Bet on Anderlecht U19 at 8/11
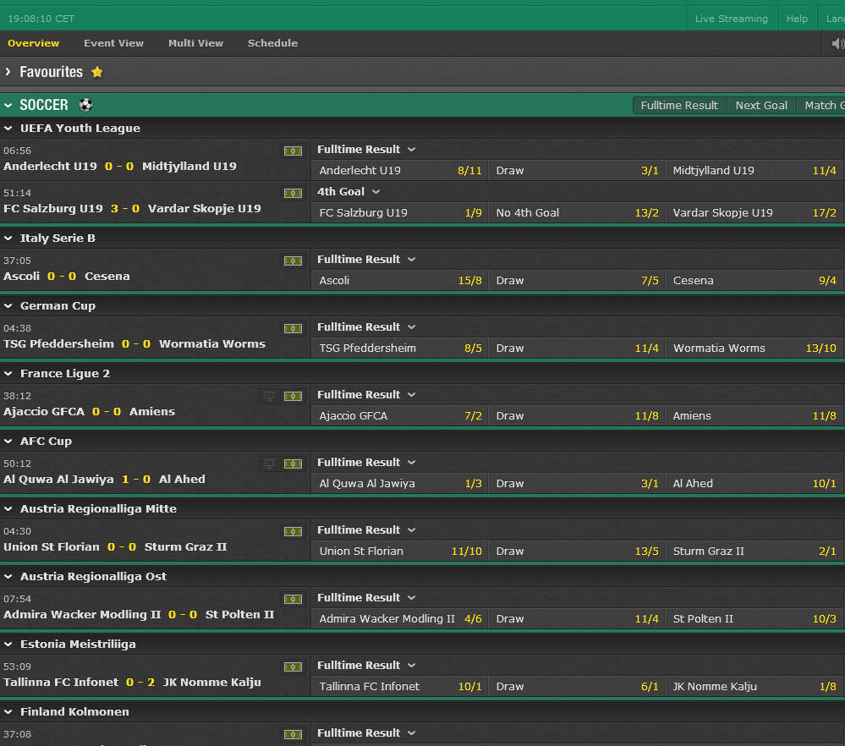 pos(400,170)
